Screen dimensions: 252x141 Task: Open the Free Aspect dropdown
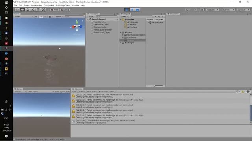coord(41,92)
